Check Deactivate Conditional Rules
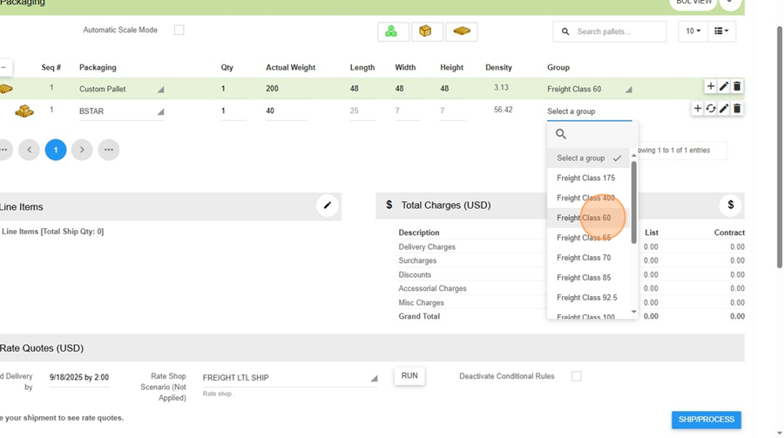Screen dimensions: 784x438 [x=576, y=376]
